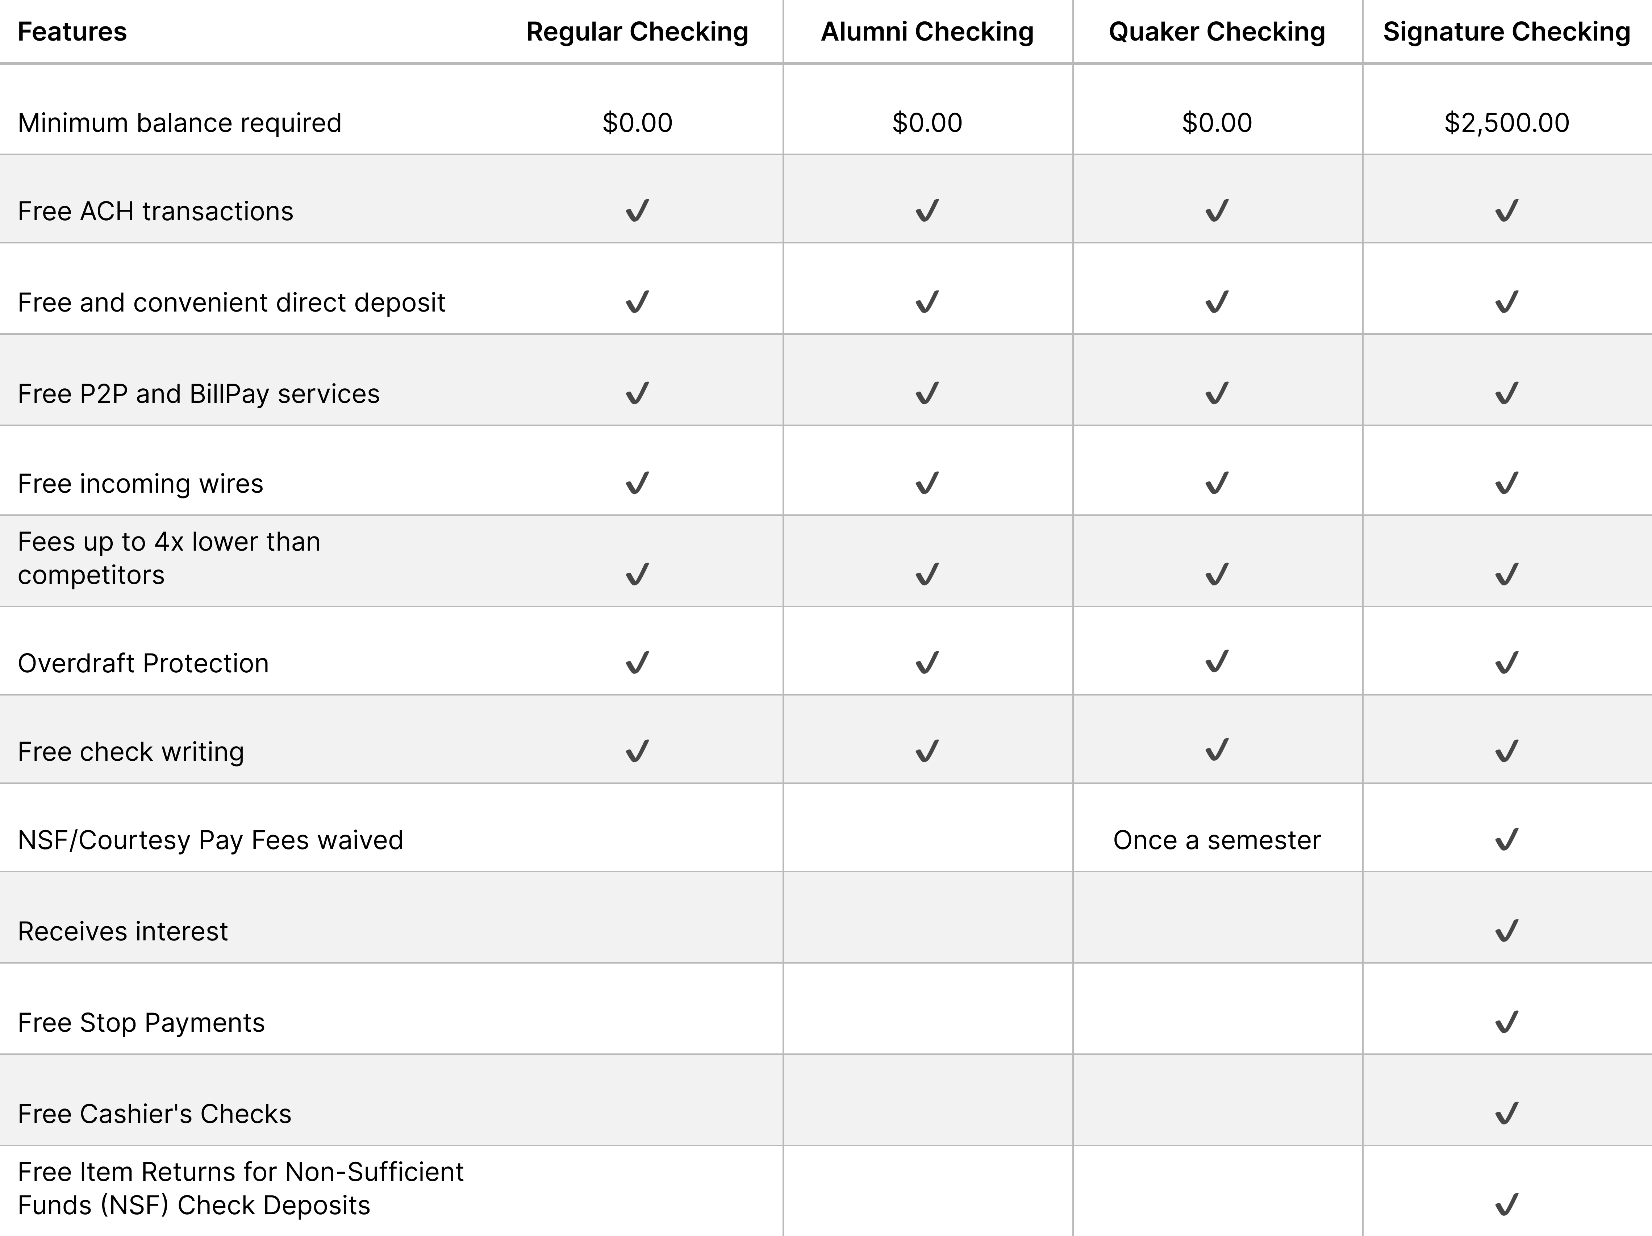Select the Signature Checking column header
This screenshot has height=1236, width=1652.
coord(1506,32)
